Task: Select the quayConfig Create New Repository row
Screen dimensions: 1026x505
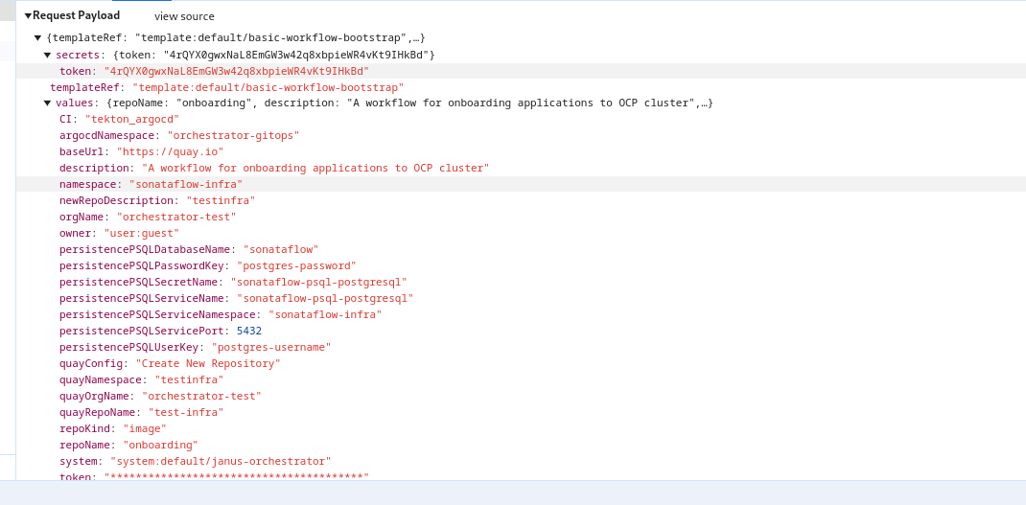Action: tap(170, 364)
